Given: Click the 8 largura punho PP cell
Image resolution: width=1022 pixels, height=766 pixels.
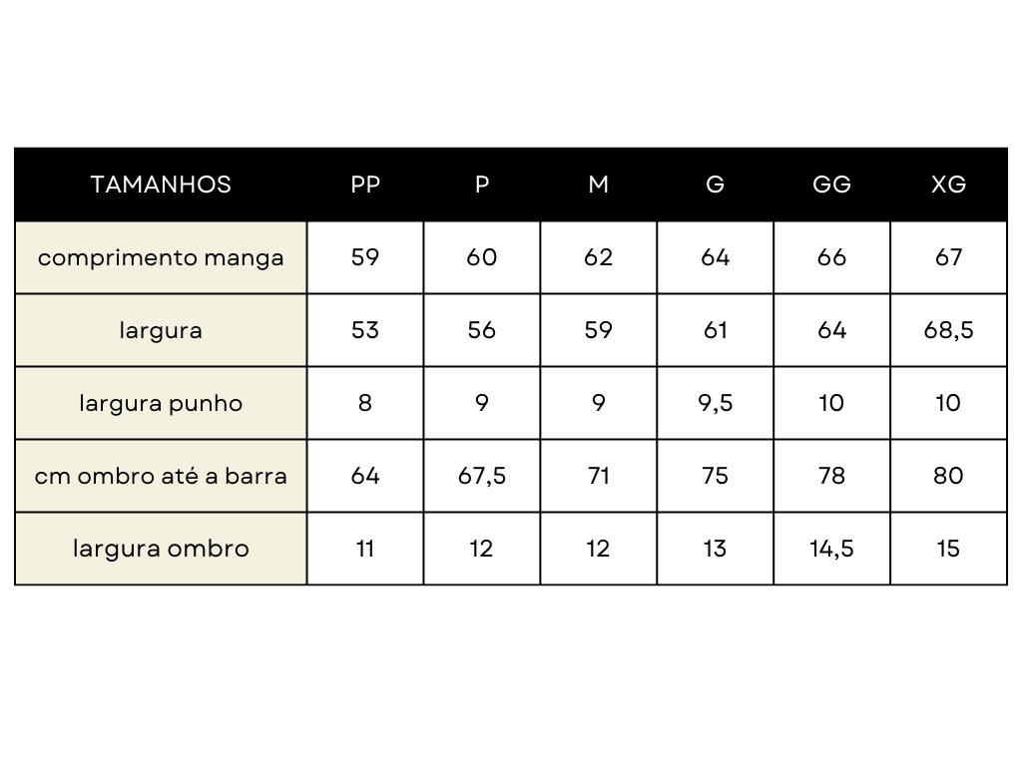Looking at the screenshot, I should pyautogui.click(x=365, y=403).
